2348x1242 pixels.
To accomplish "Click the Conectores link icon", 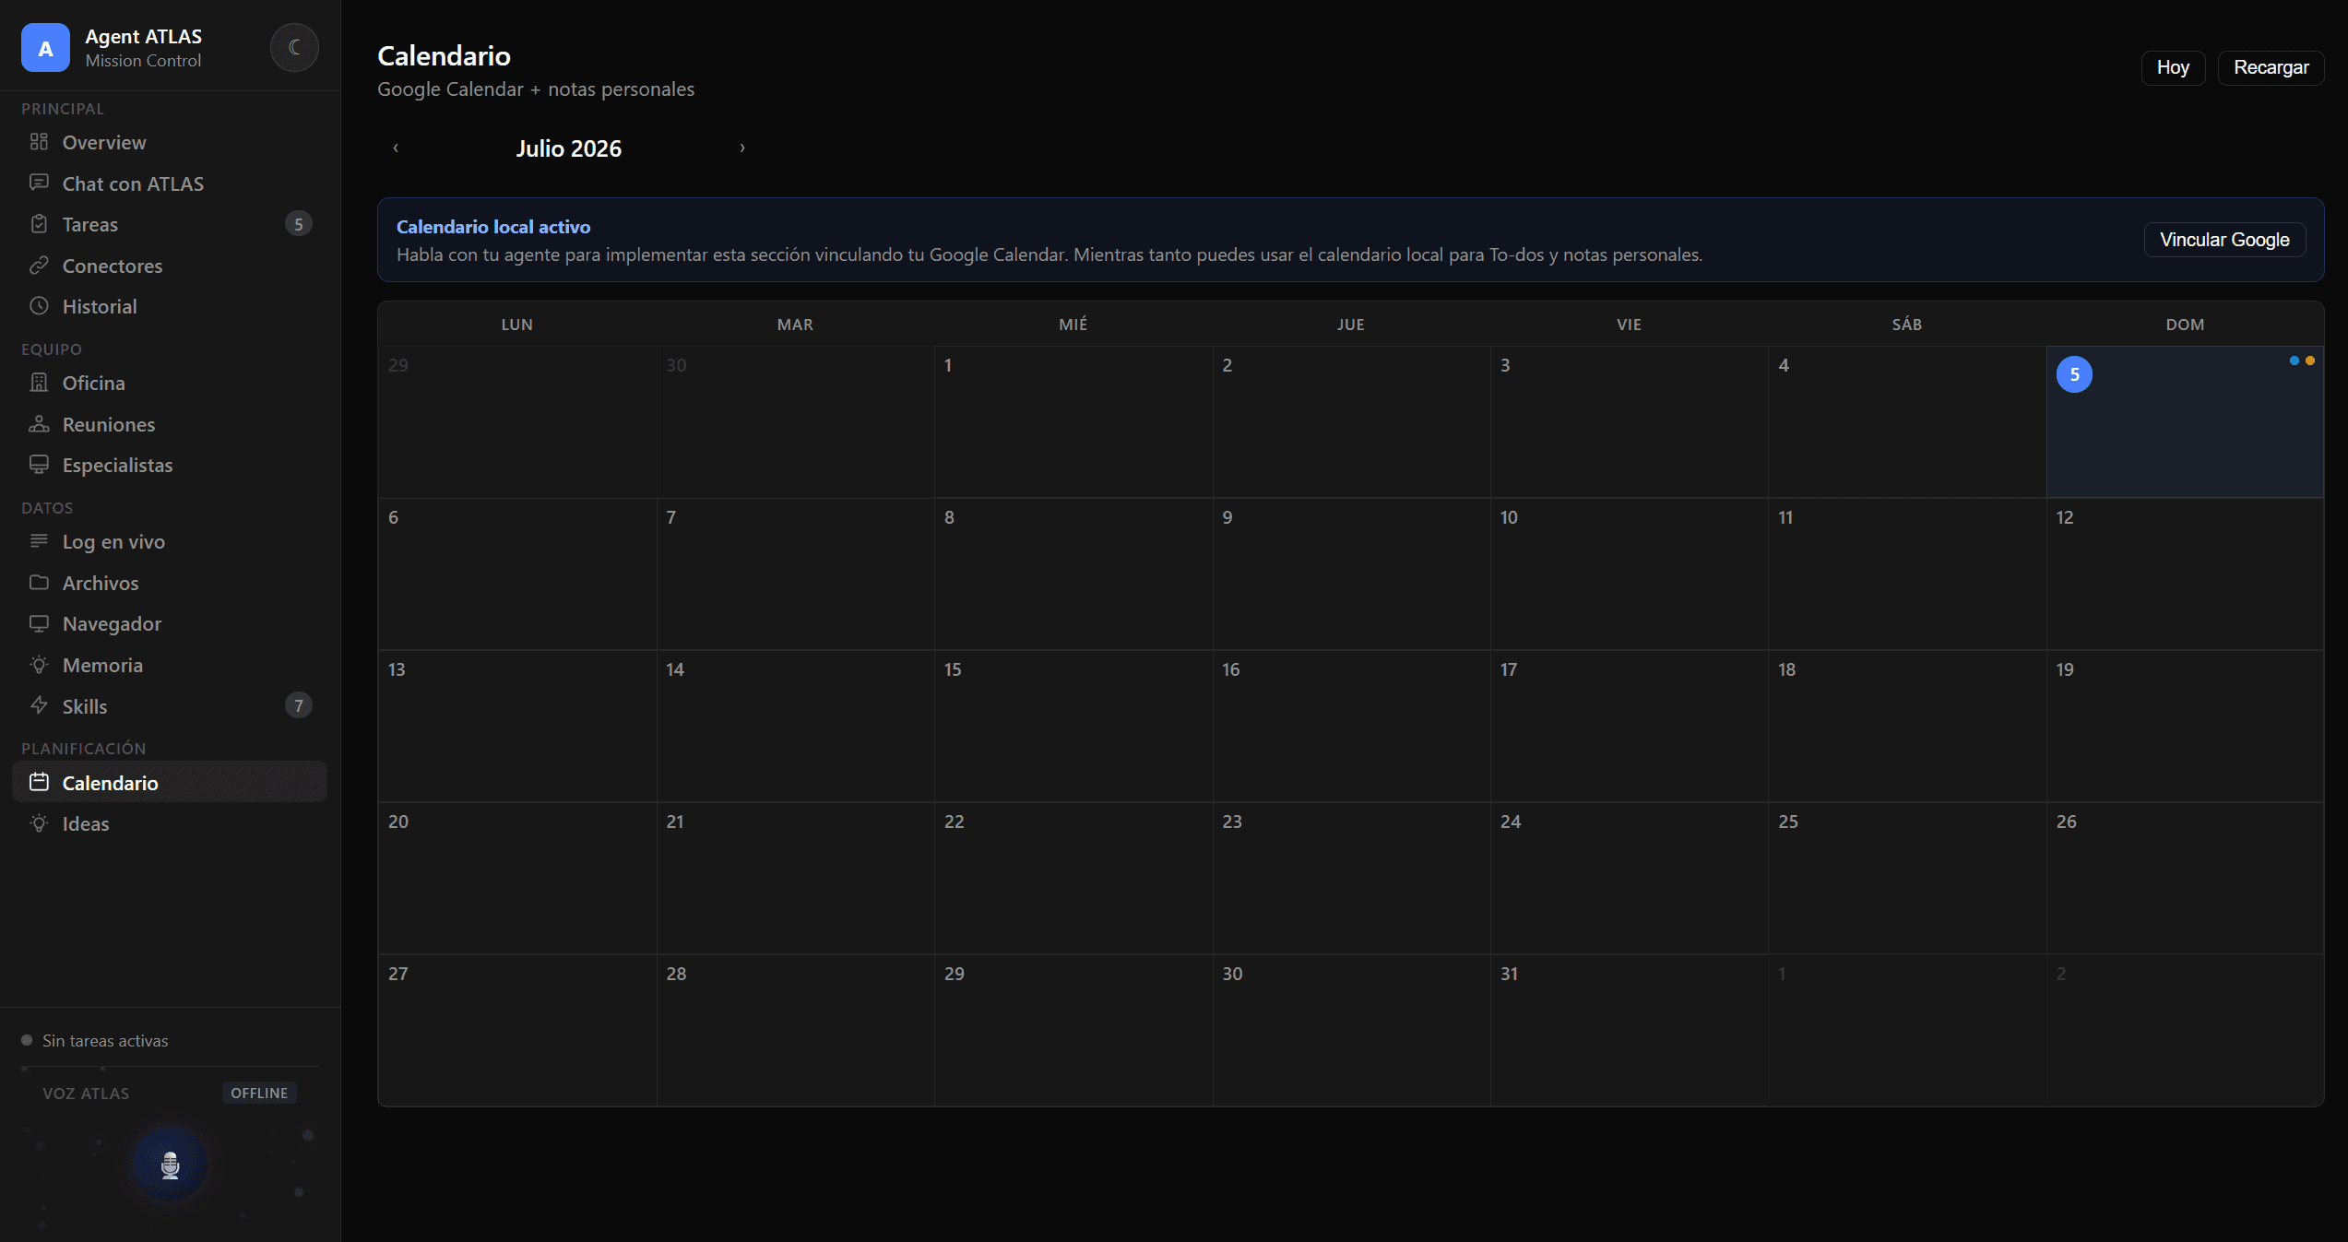I will coord(39,266).
